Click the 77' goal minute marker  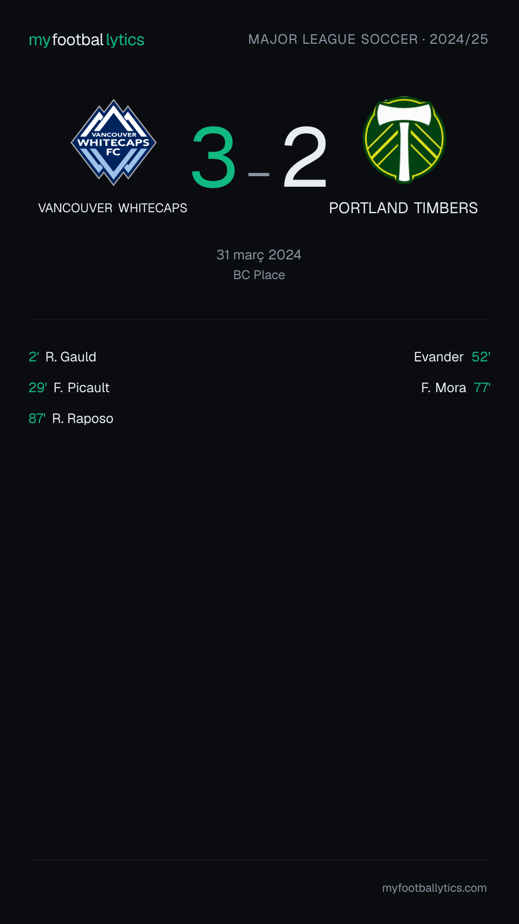[482, 387]
